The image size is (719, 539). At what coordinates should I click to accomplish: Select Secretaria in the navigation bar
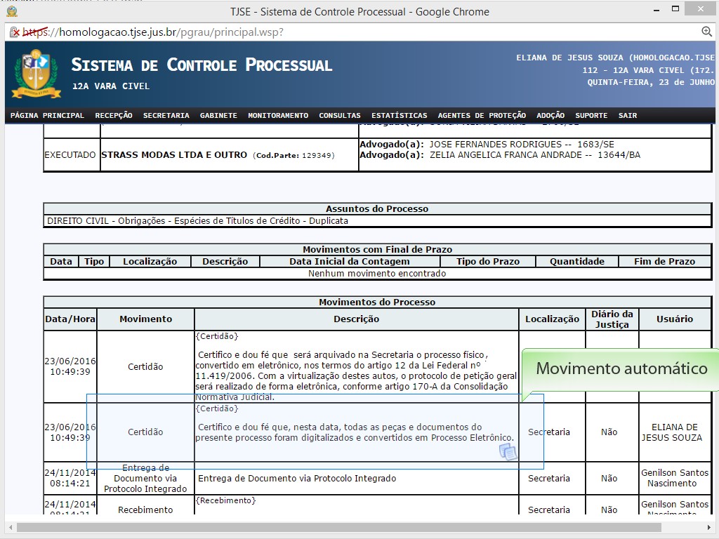pos(166,115)
